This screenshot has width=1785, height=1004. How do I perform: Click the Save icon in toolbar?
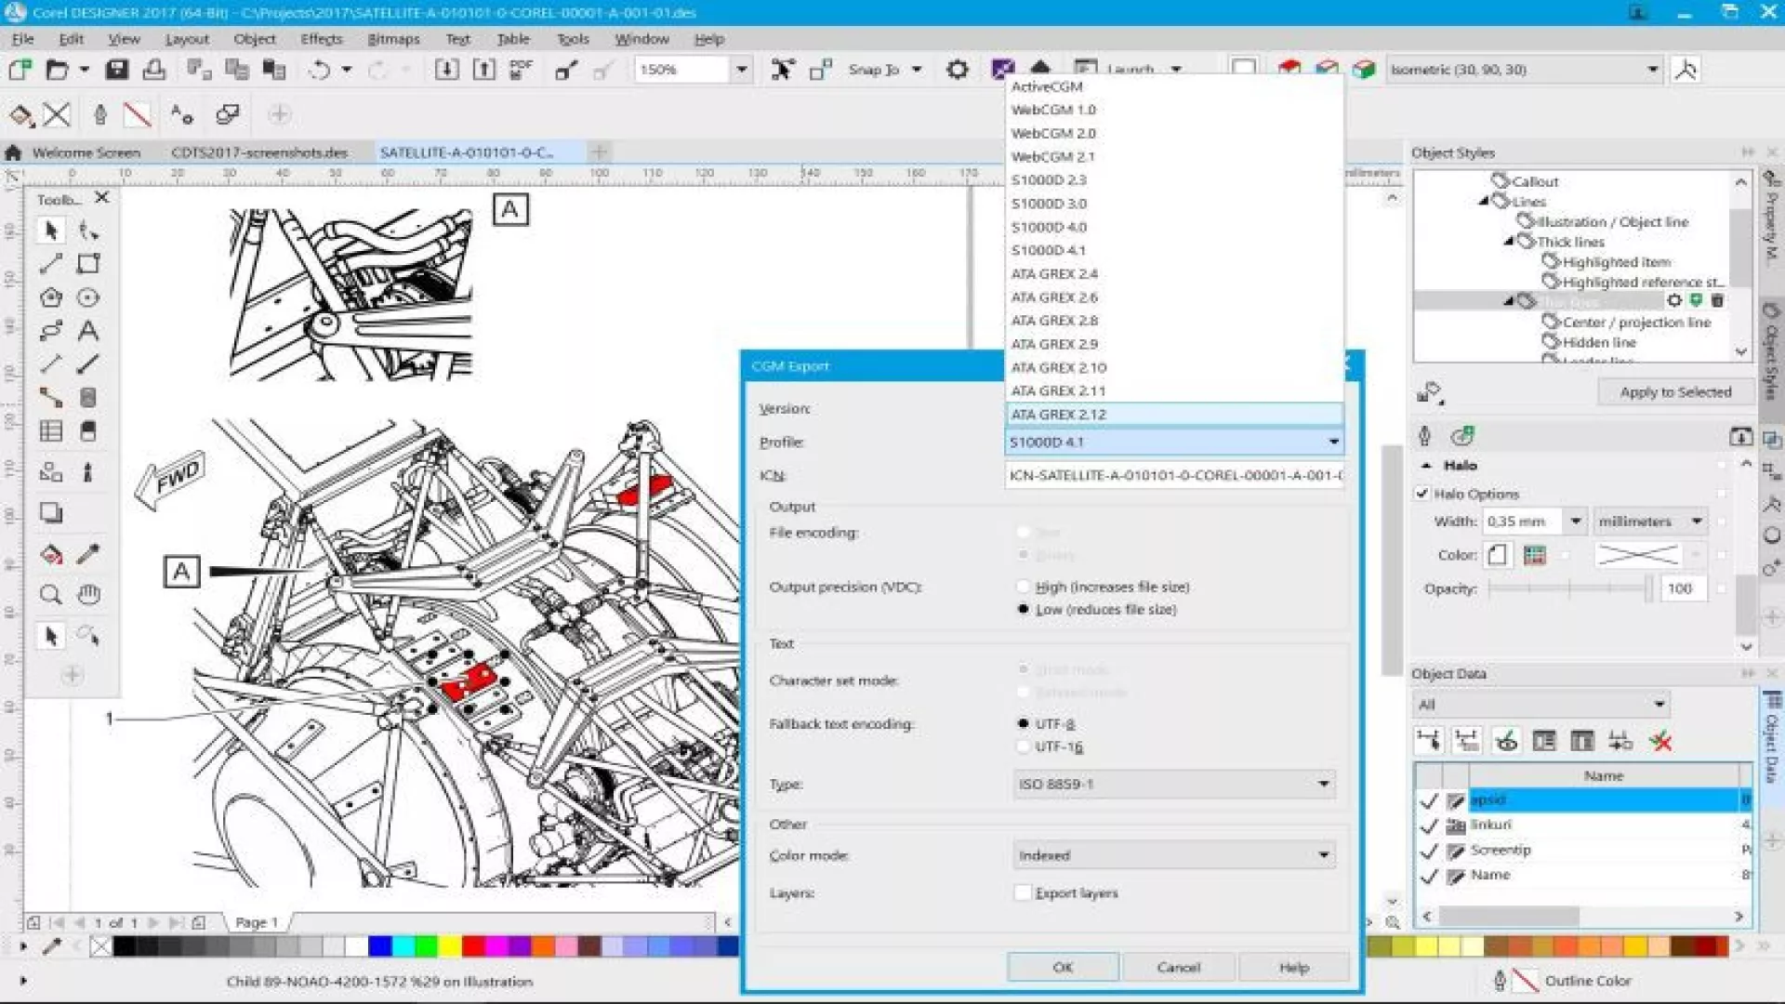tap(117, 70)
